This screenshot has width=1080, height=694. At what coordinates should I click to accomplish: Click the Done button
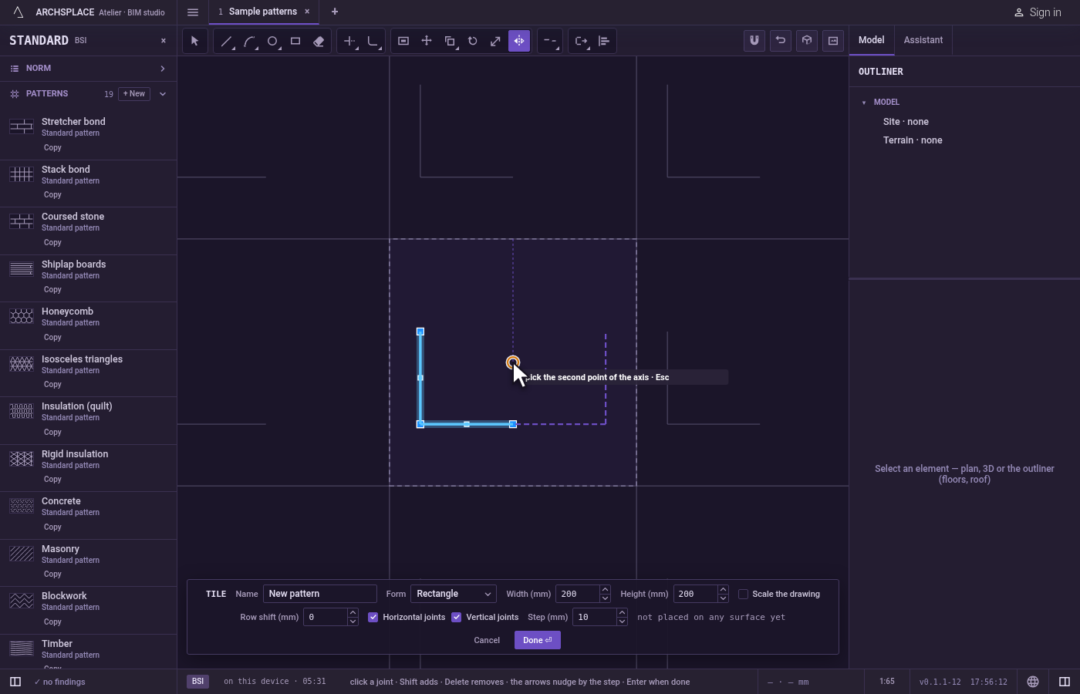point(538,640)
